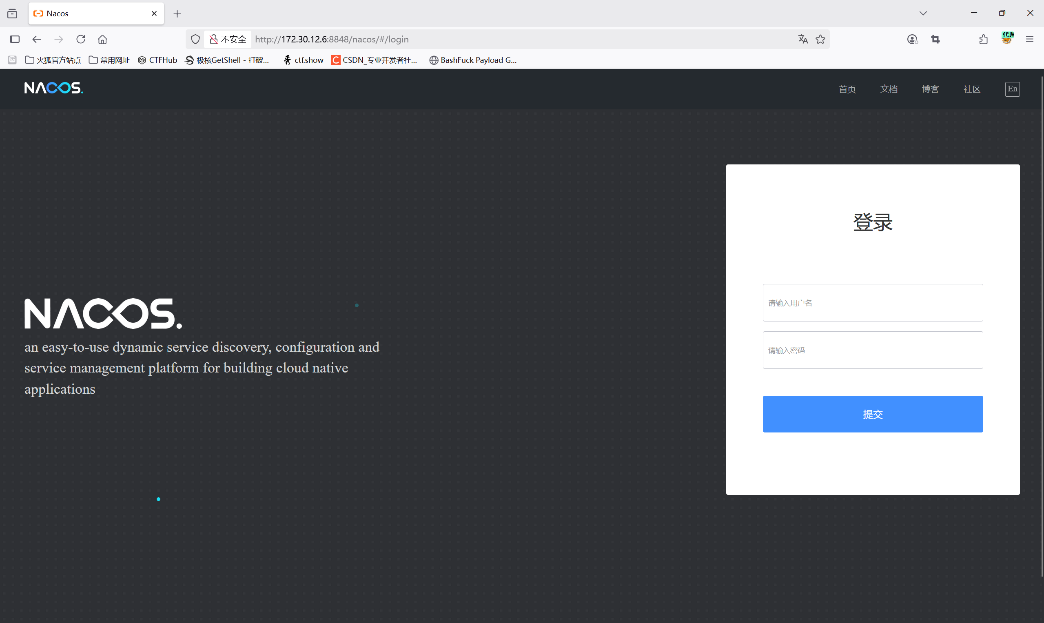Show the 不安全 connection security info
1044x623 pixels.
tap(228, 40)
